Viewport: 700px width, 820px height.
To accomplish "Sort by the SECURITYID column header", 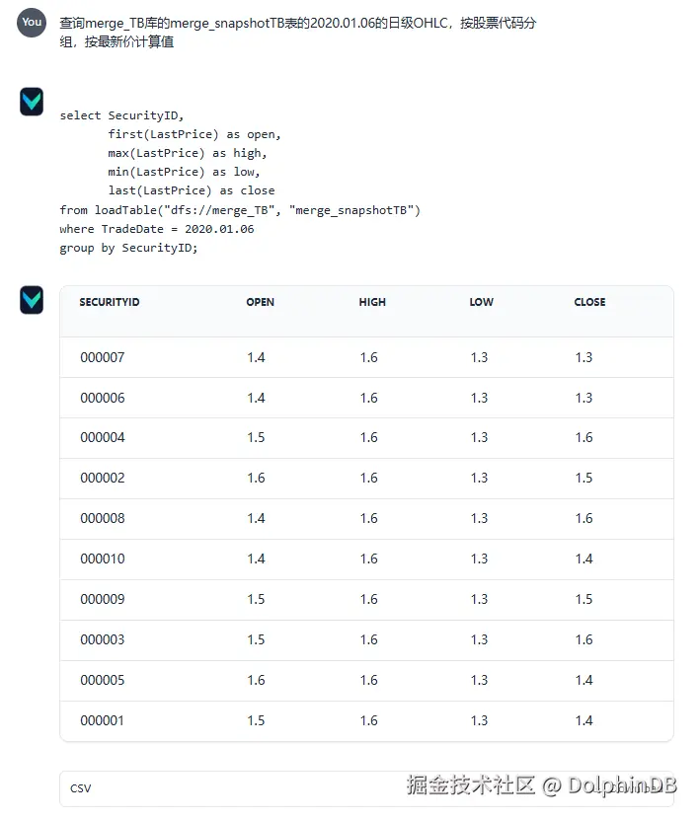I will coord(110,302).
